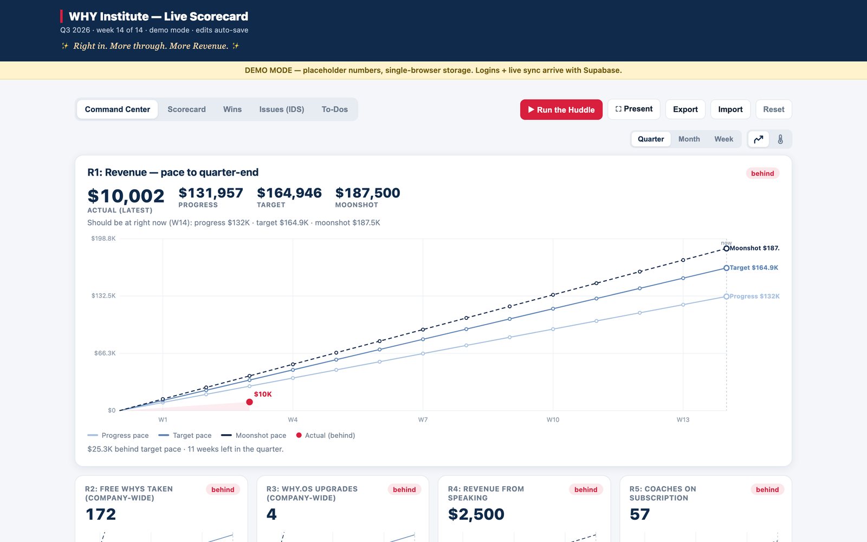867x542 pixels.
Task: Open the R2: Free WHYs Taken card
Action: (161, 508)
